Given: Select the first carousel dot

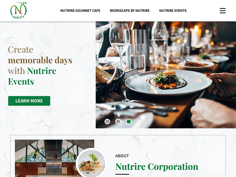Looking at the screenshot, I should [107, 122].
